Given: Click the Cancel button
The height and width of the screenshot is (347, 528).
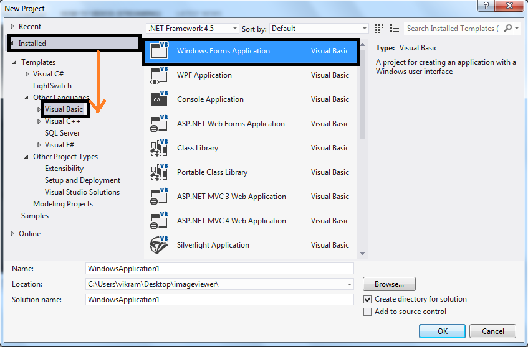Looking at the screenshot, I should 492,331.
